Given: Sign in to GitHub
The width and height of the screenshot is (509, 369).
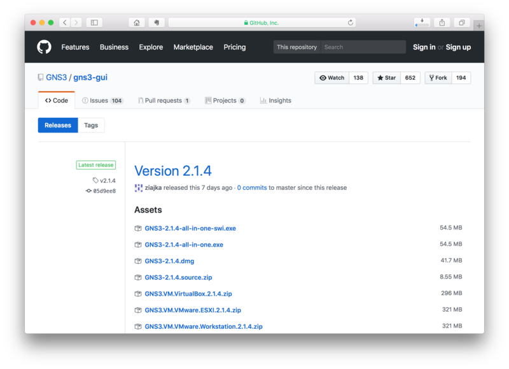Looking at the screenshot, I should (x=424, y=47).
